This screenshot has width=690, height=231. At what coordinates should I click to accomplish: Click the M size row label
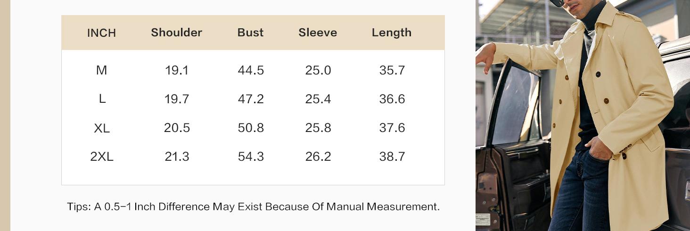[101, 70]
